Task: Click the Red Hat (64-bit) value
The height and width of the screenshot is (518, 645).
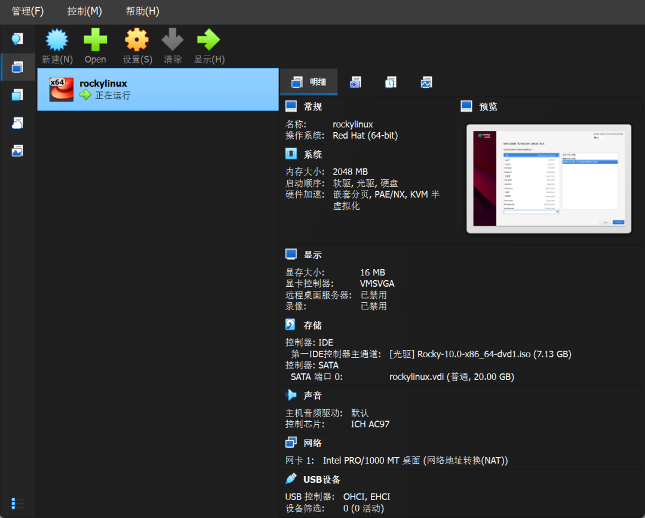Action: [365, 136]
